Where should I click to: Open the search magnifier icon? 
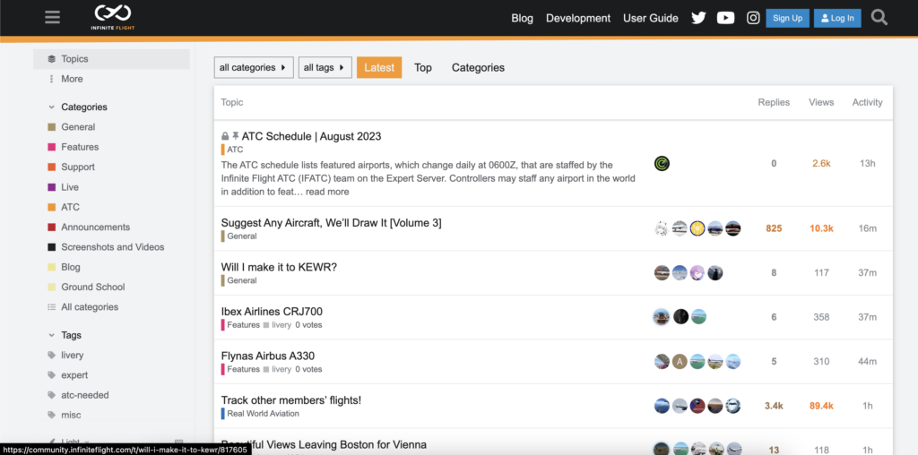point(879,18)
